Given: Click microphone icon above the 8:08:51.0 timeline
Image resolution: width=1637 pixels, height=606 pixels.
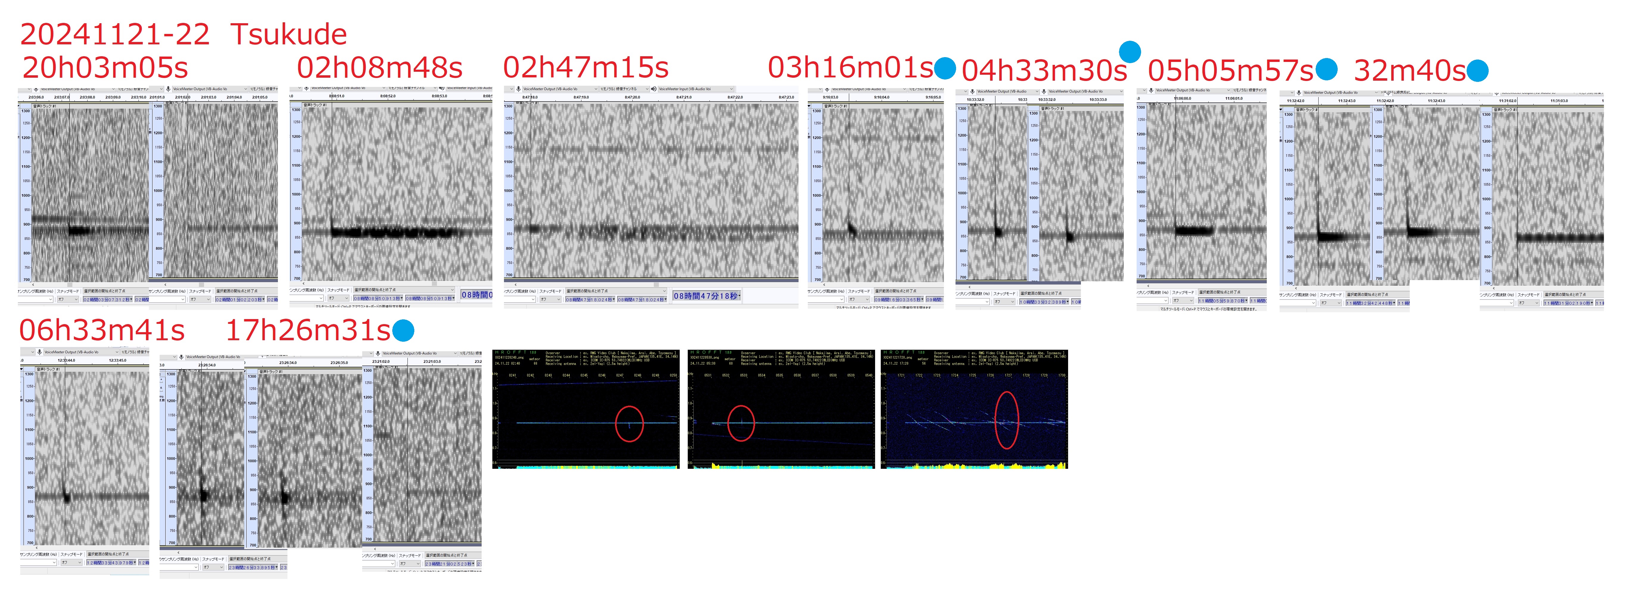Looking at the screenshot, I should coord(306,88).
